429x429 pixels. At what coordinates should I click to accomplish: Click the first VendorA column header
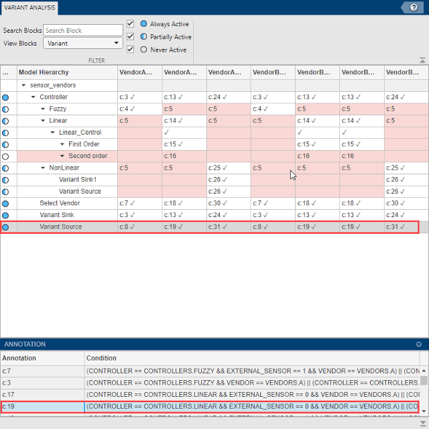(140, 72)
